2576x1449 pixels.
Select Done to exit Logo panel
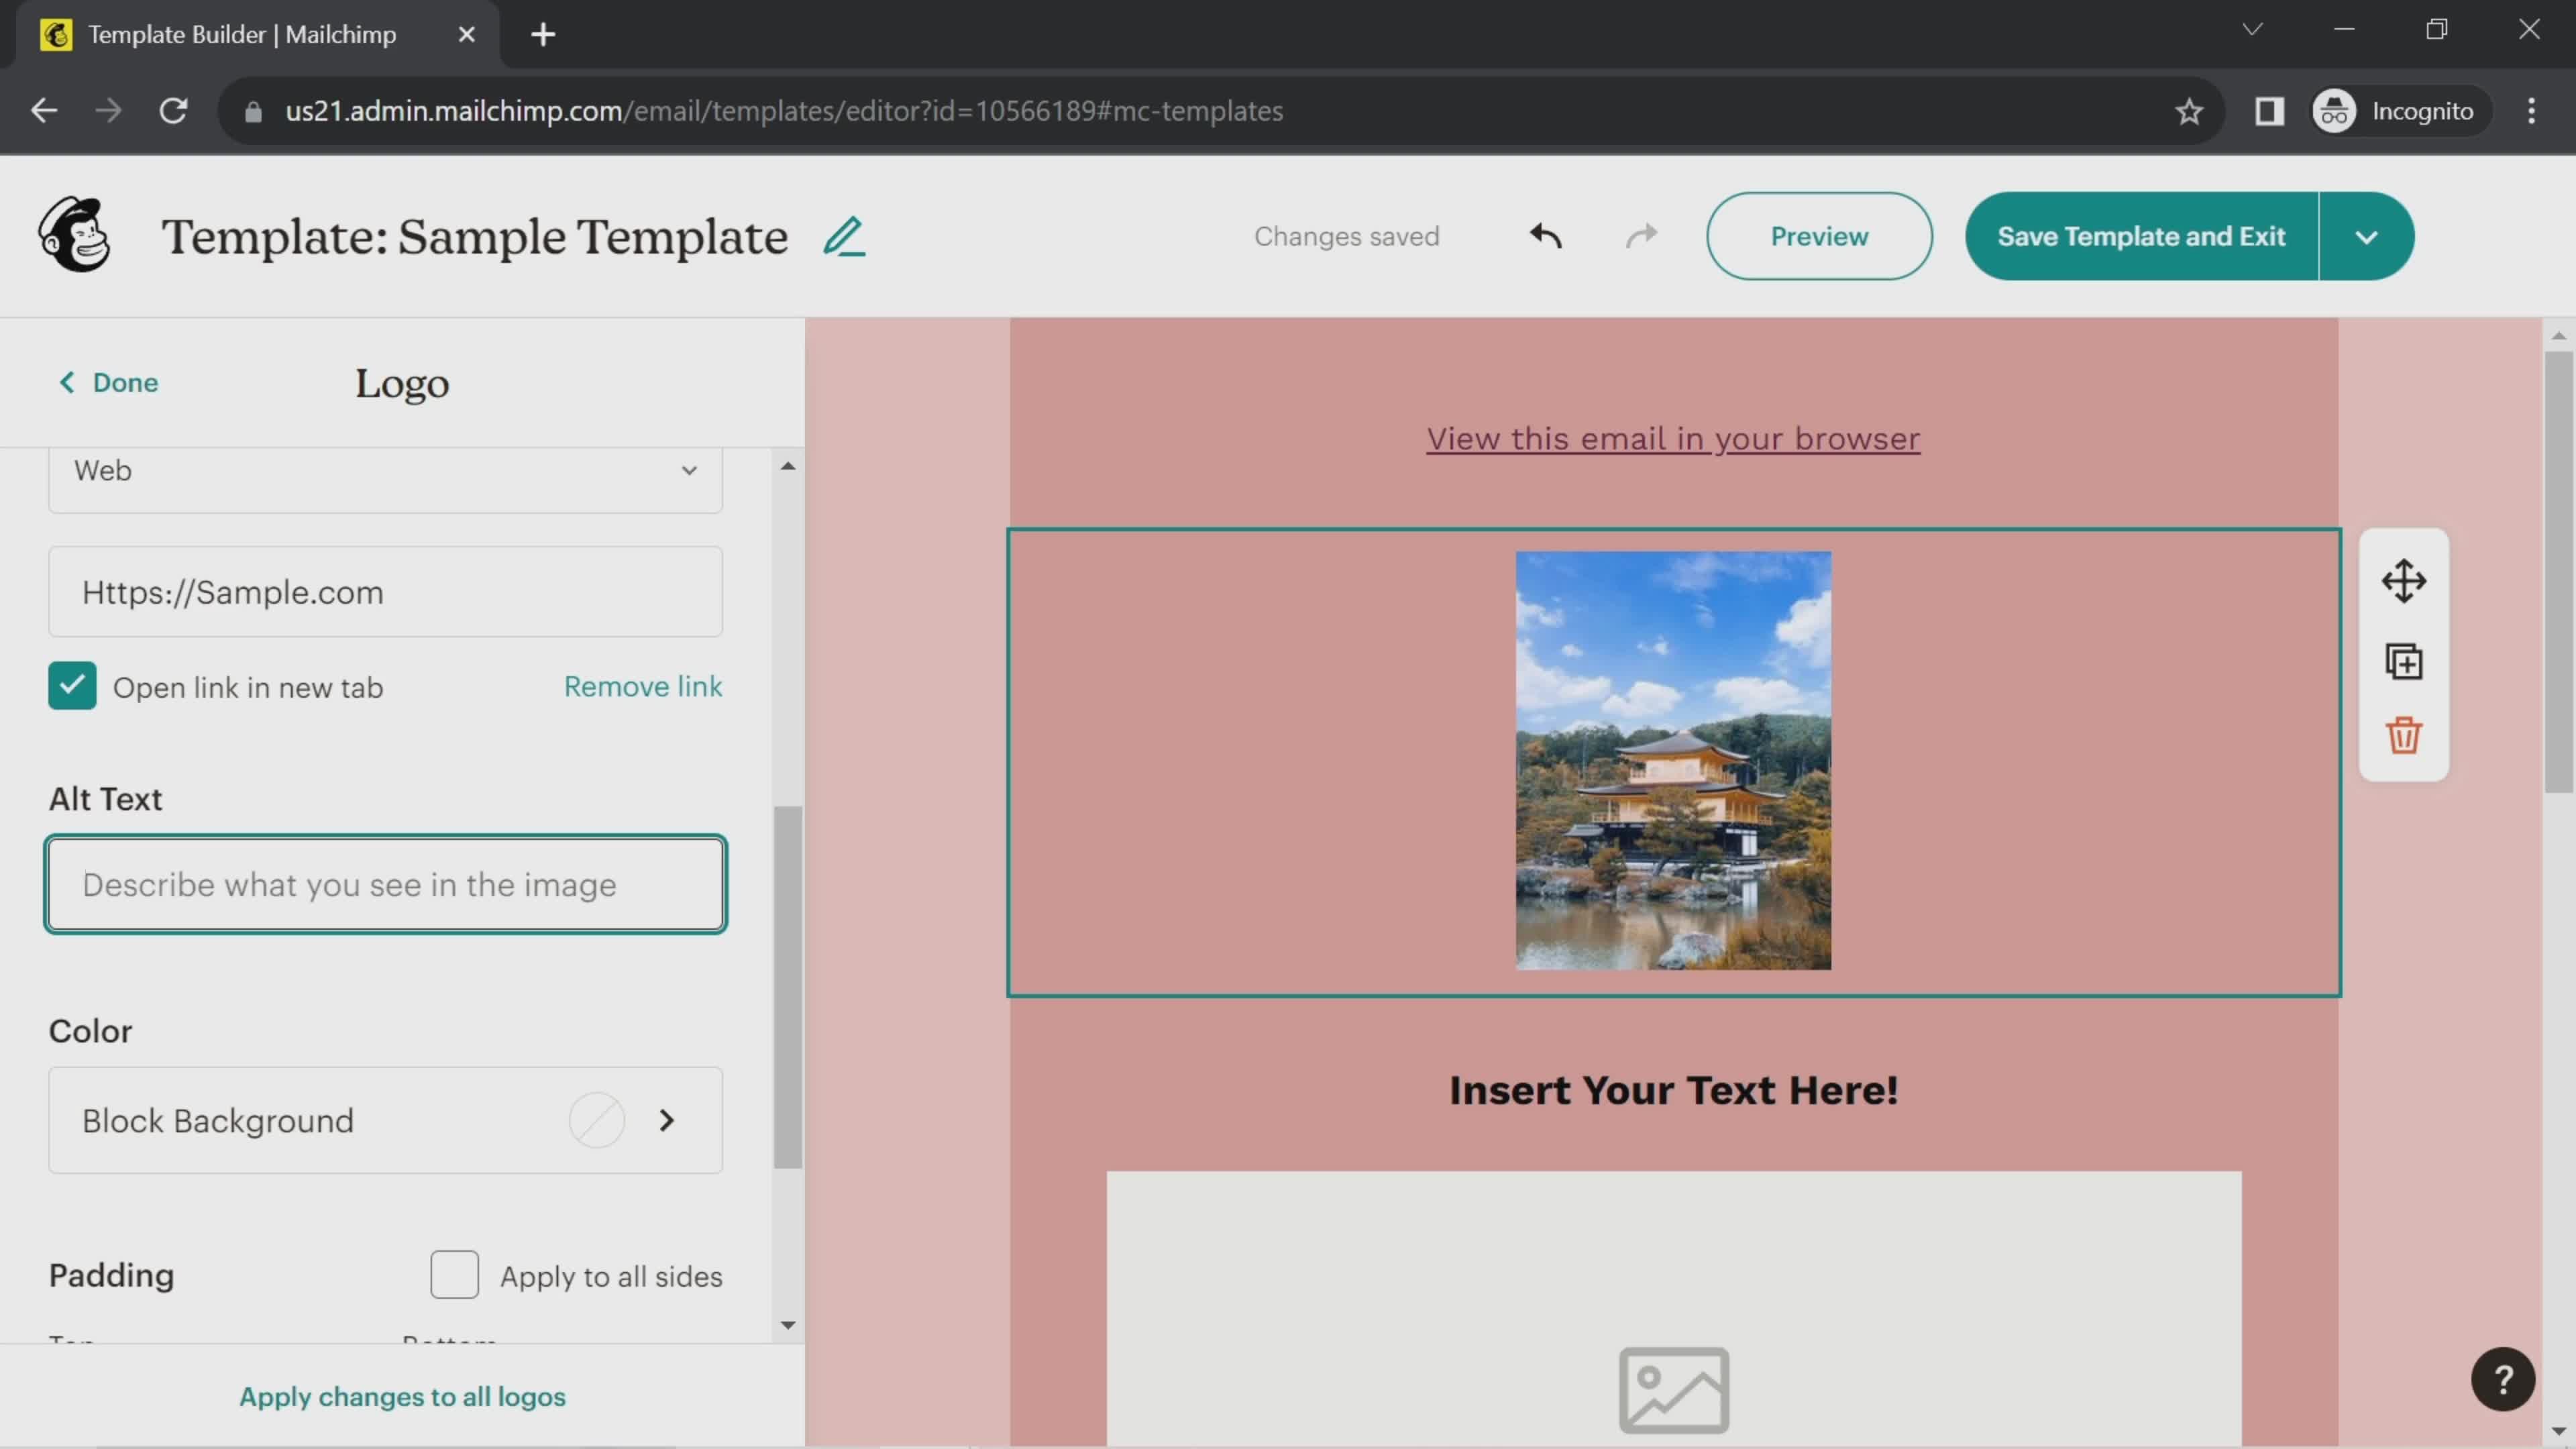click(x=108, y=382)
